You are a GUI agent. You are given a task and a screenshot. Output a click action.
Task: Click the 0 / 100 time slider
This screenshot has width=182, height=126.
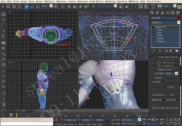click(x=21, y=111)
